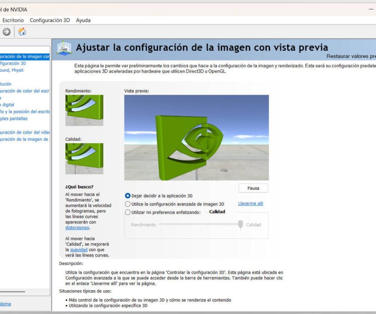Click the Rendimiento preview thumbnail
The height and width of the screenshot is (314, 376).
[x=84, y=110]
